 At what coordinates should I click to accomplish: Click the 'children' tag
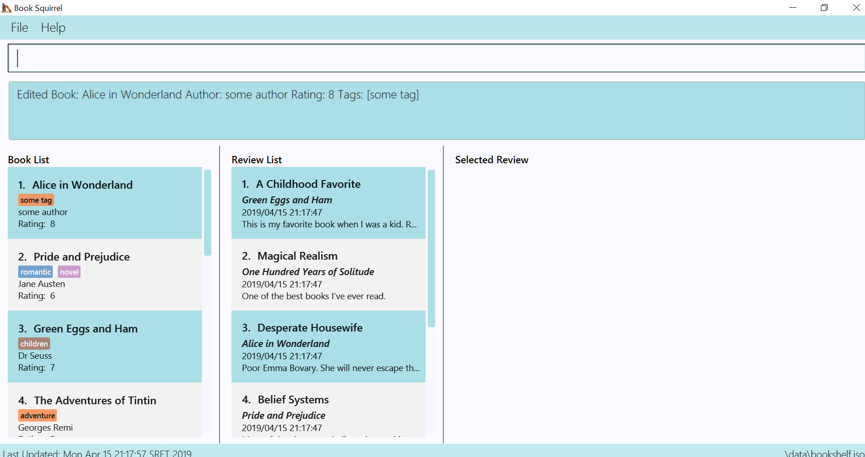point(34,344)
